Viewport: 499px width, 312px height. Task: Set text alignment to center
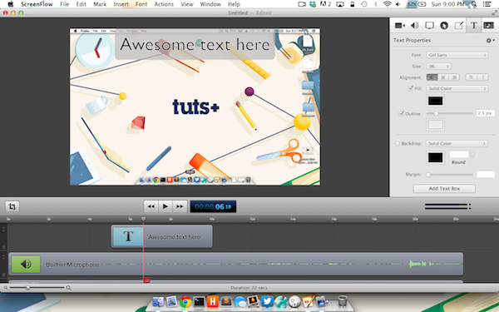443,77
